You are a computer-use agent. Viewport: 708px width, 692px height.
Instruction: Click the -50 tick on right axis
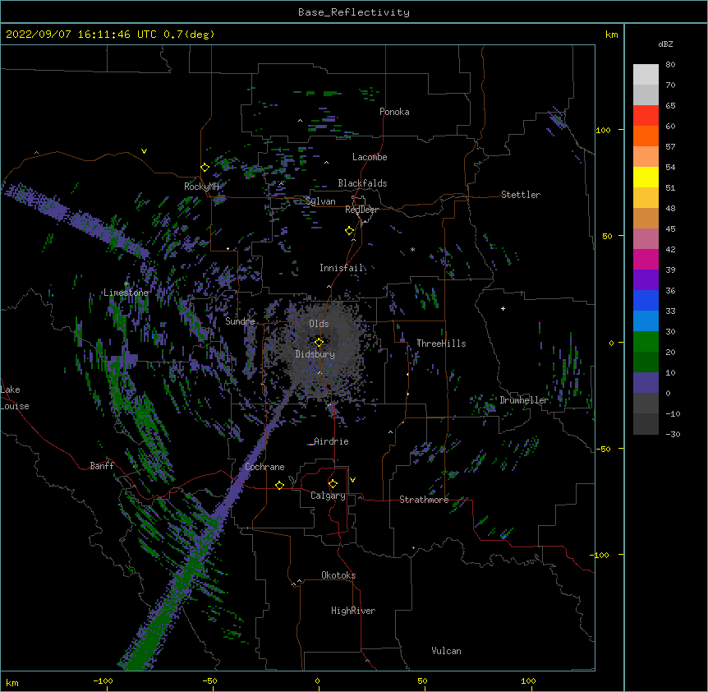603,449
